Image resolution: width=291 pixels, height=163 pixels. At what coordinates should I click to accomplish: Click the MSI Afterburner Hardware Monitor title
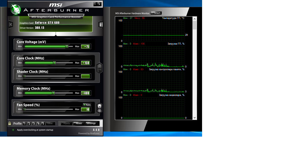pos(132,13)
